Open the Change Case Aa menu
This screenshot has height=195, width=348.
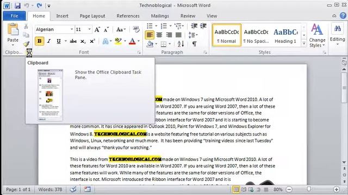121,29
